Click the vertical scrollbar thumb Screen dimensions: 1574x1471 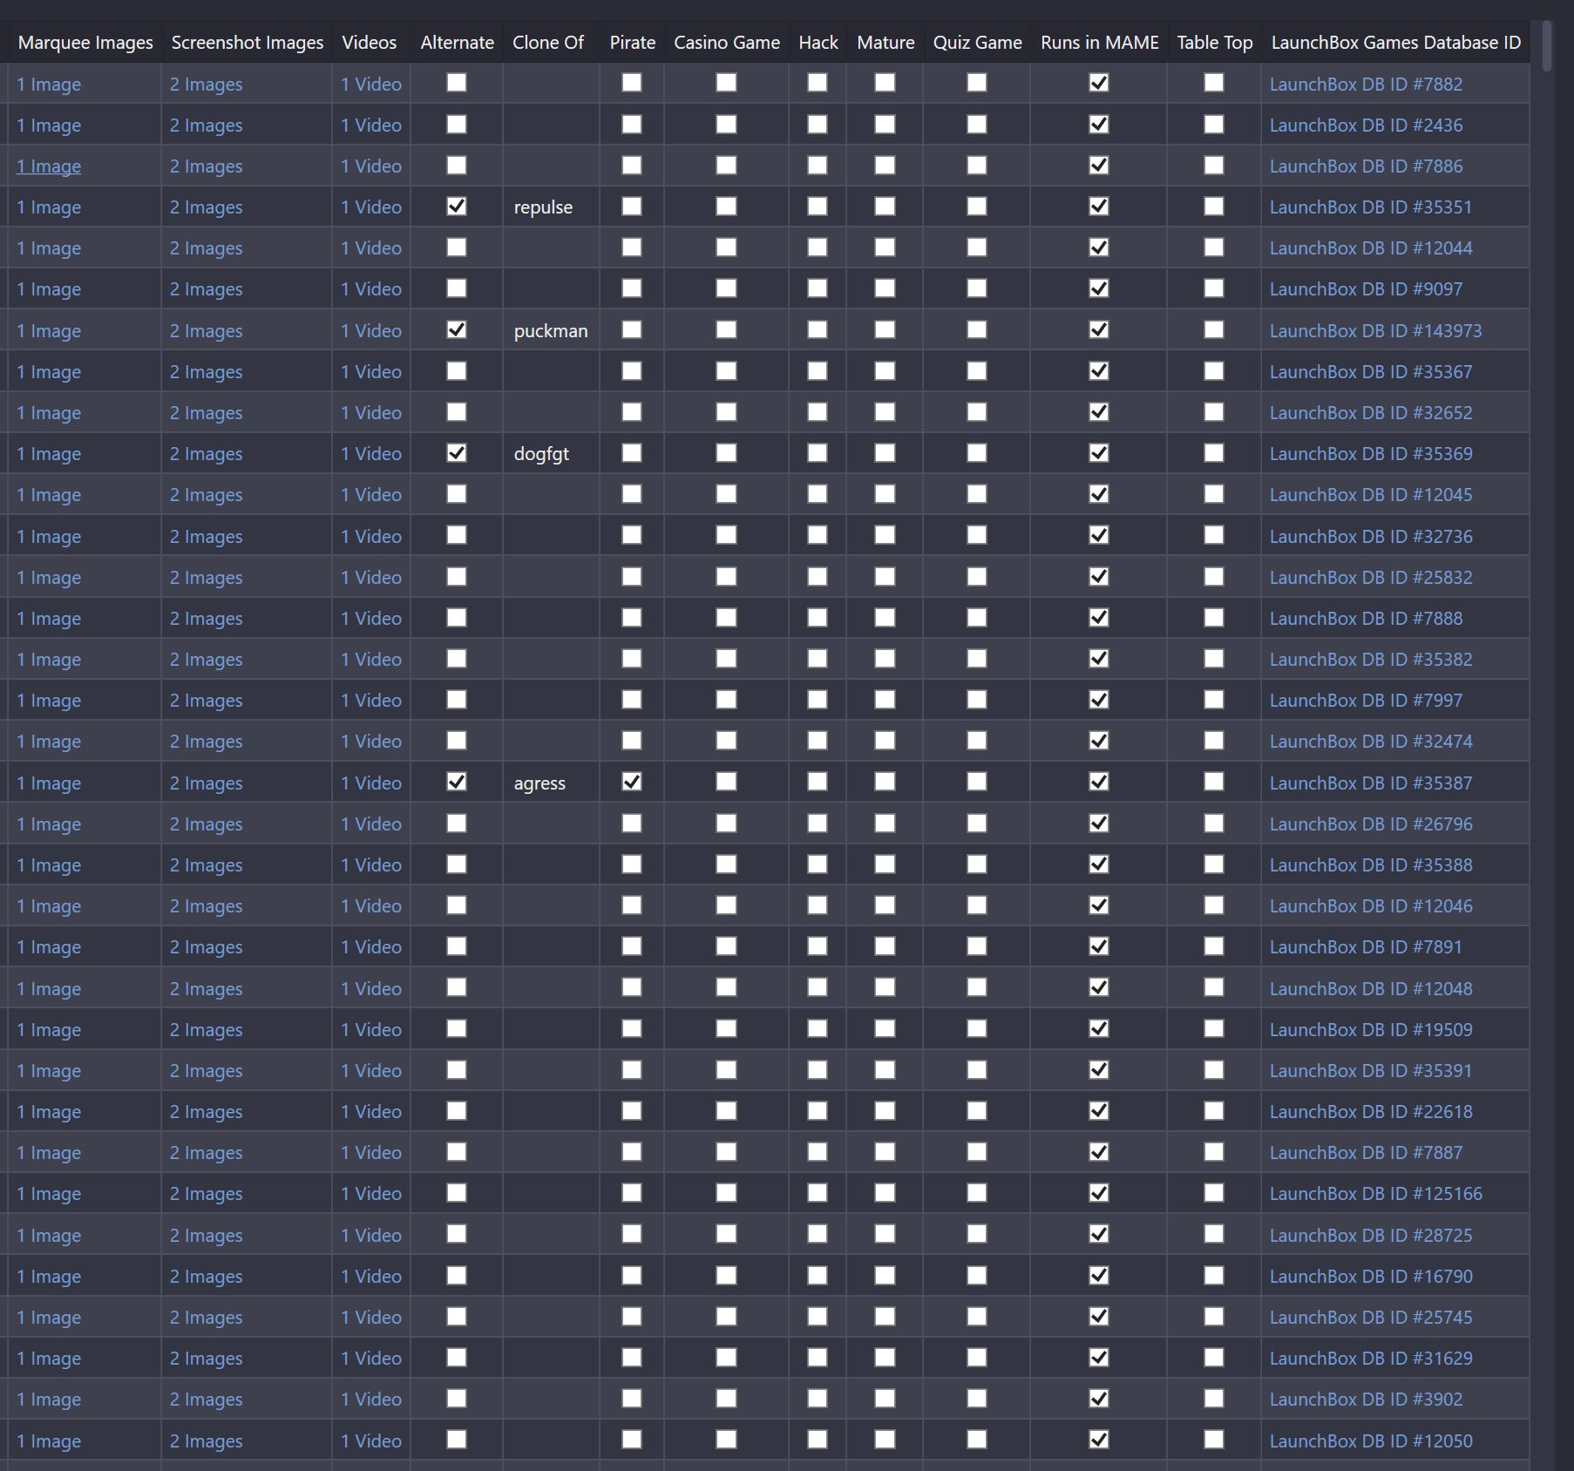coord(1547,45)
